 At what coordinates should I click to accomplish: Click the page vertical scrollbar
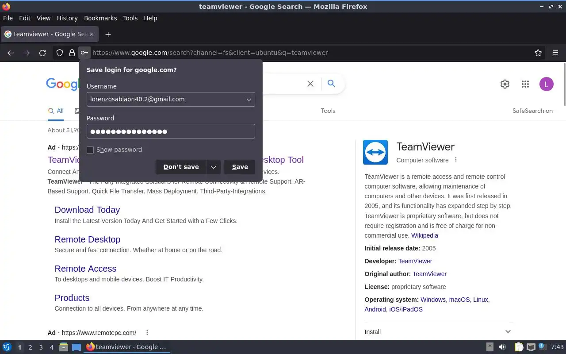[x=564, y=84]
